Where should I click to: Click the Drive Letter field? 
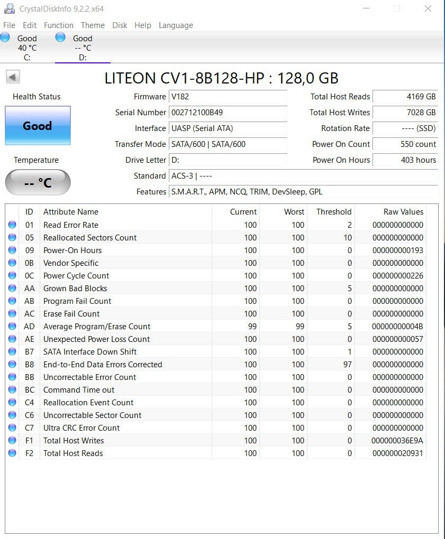[x=228, y=160]
